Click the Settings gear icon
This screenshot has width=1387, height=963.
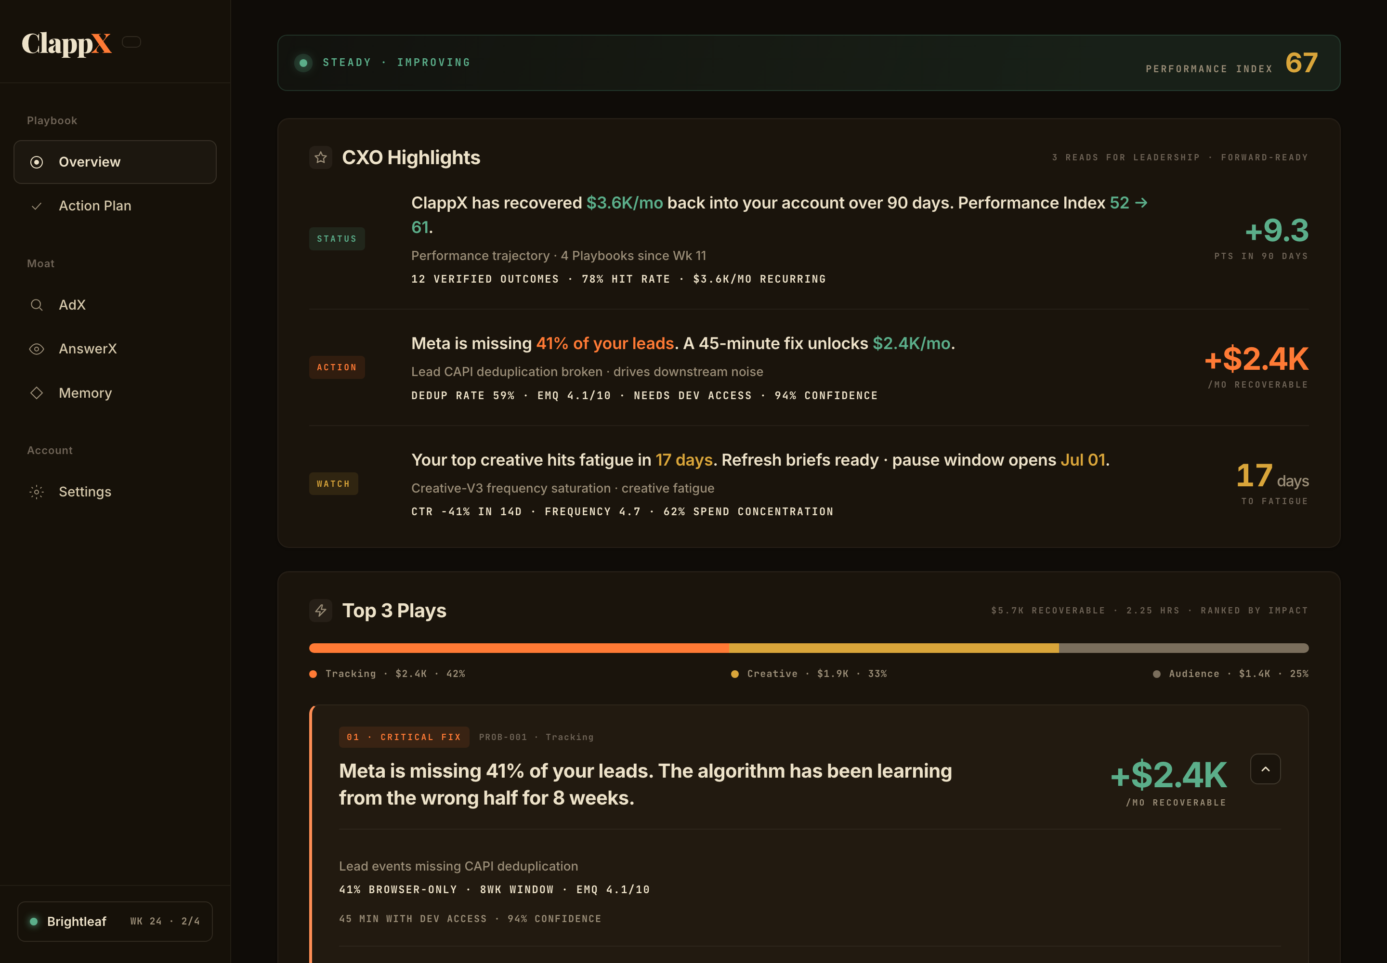point(37,492)
